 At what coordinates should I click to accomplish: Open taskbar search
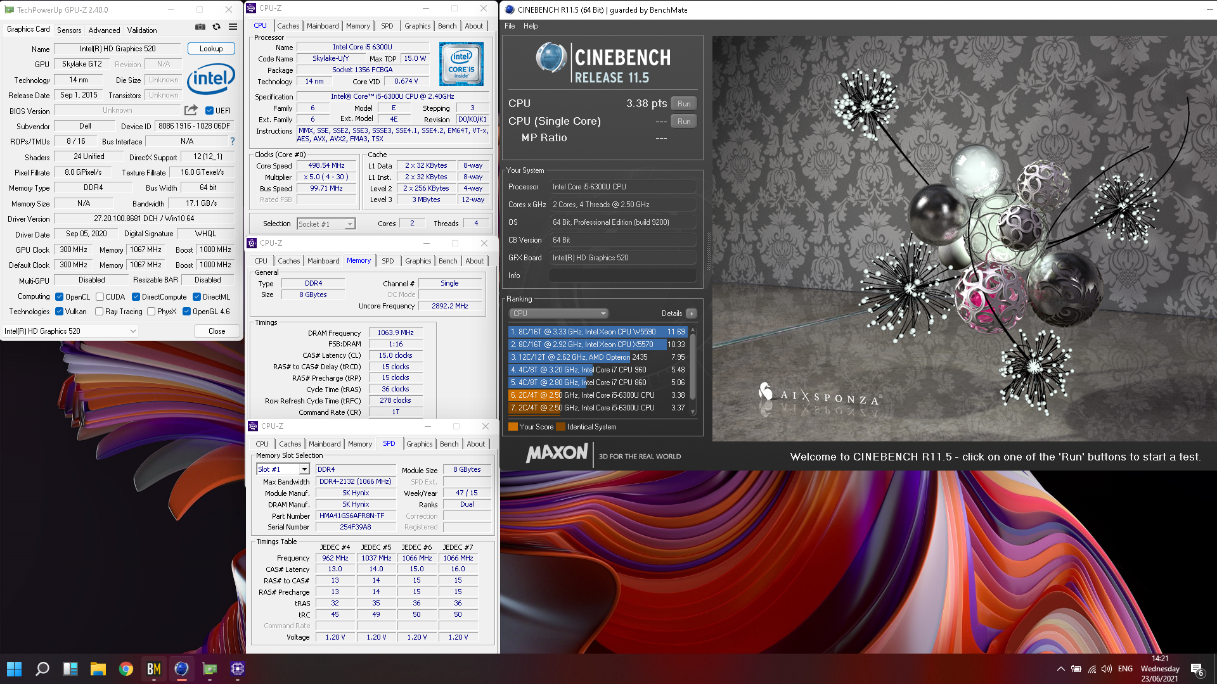point(42,669)
